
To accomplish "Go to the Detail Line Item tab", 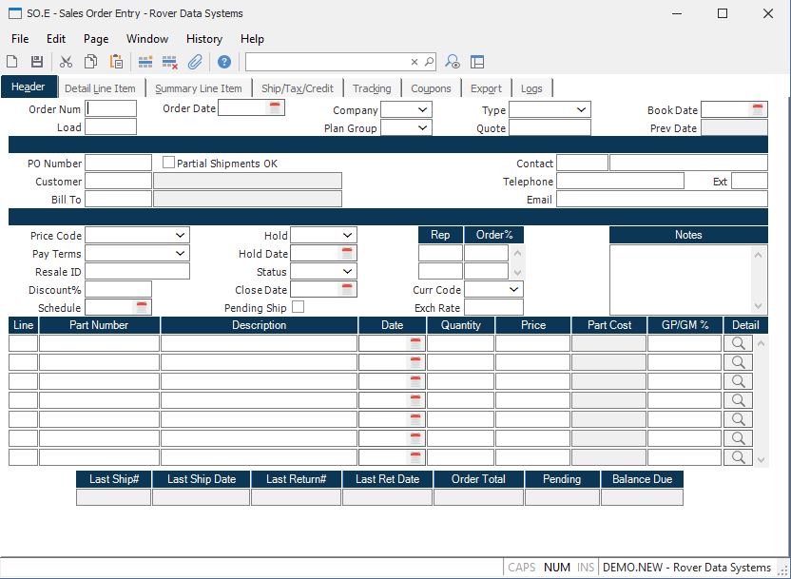I will coord(100,88).
